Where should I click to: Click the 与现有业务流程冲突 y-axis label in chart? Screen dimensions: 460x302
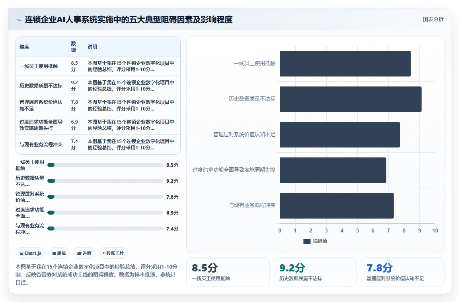[x=252, y=205]
